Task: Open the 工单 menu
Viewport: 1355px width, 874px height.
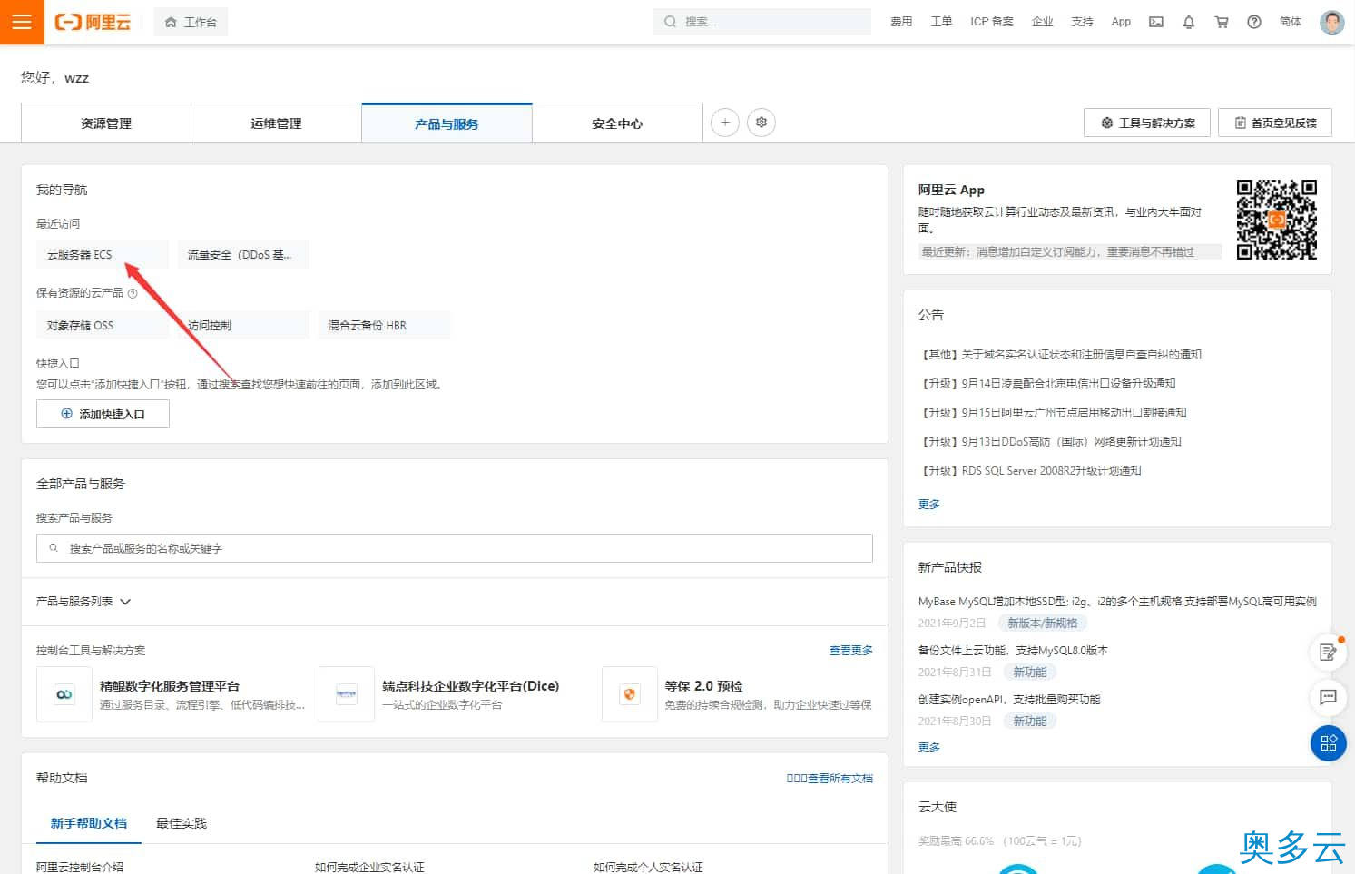Action: 941,22
